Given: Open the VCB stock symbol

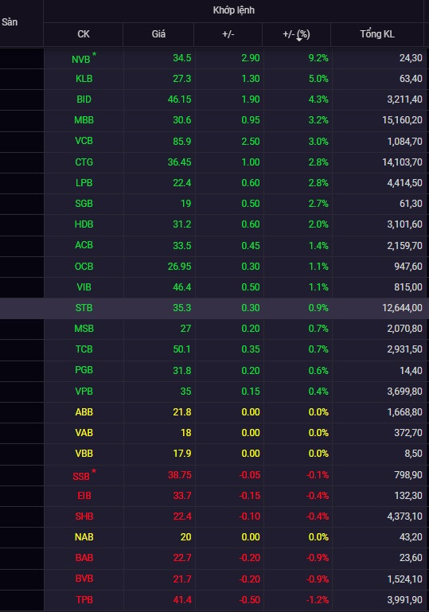Looking at the screenshot, I should tap(84, 141).
